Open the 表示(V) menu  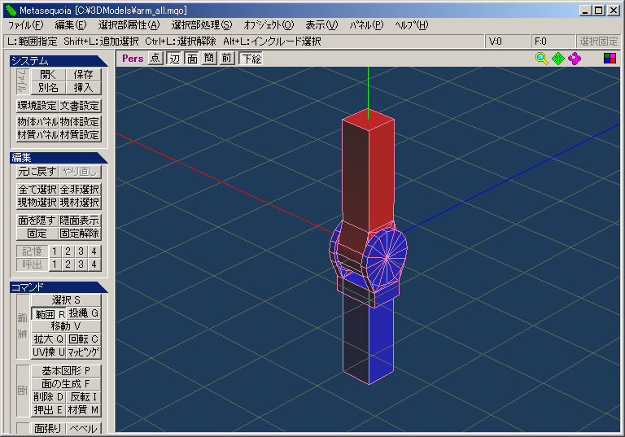321,25
